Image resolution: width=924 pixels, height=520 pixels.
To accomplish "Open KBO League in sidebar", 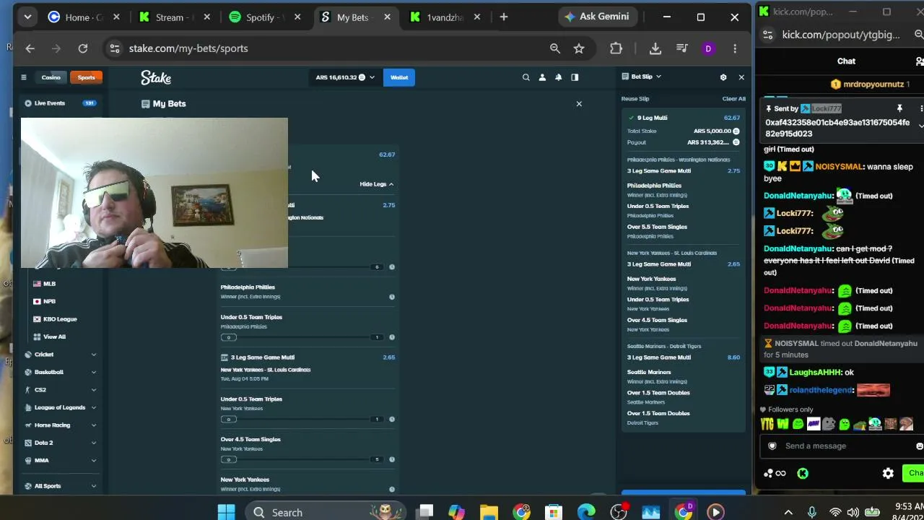I will pos(60,319).
